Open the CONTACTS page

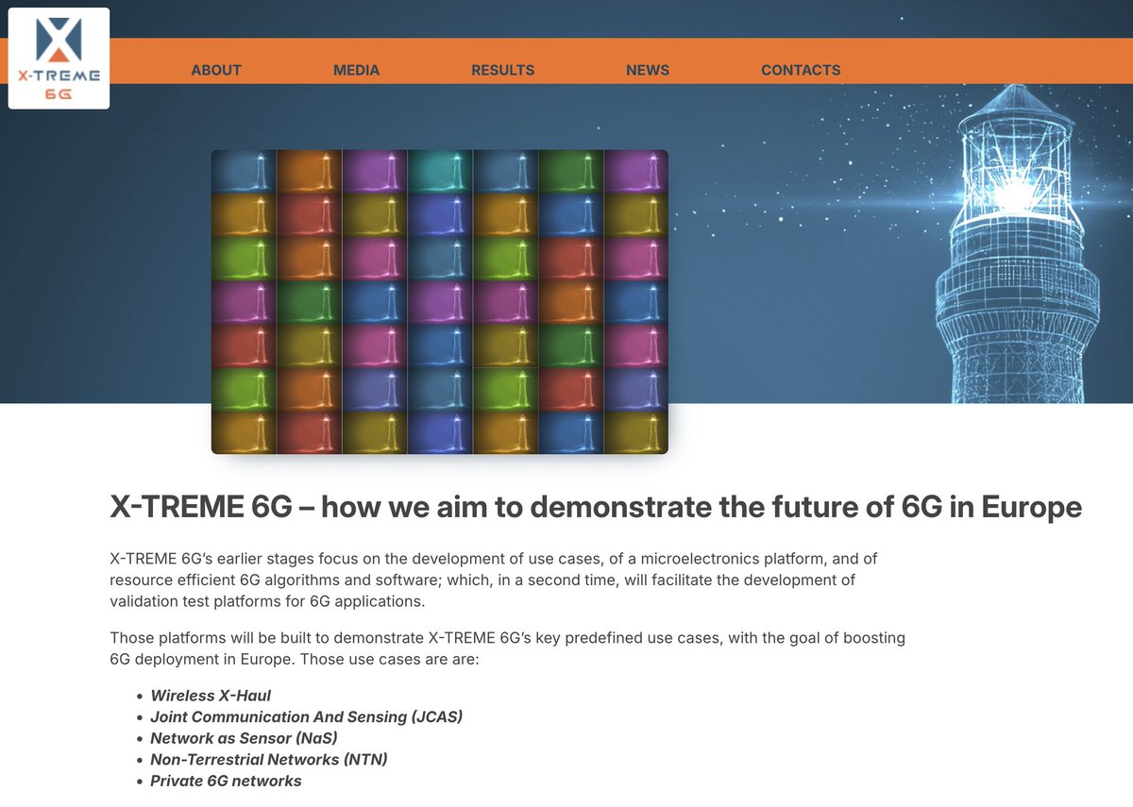click(x=801, y=69)
